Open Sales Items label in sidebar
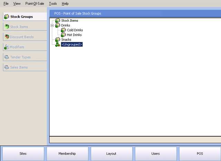Image resolution: width=221 pixels, height=161 pixels. click(x=19, y=67)
